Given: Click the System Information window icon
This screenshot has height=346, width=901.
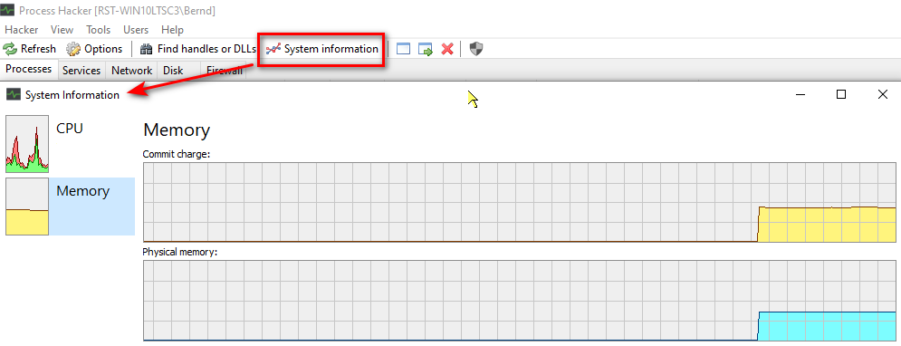Looking at the screenshot, I should pos(14,95).
